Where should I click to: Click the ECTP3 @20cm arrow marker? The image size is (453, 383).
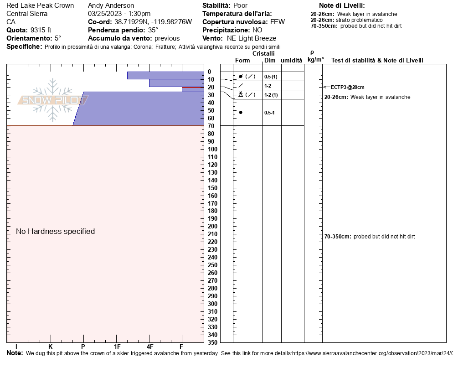pyautogui.click(x=326, y=87)
